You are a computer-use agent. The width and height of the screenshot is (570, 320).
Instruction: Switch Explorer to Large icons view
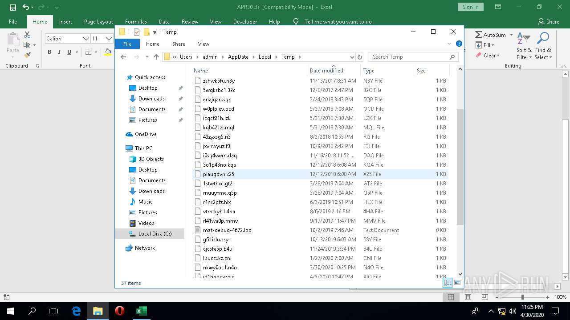pyautogui.click(x=457, y=283)
